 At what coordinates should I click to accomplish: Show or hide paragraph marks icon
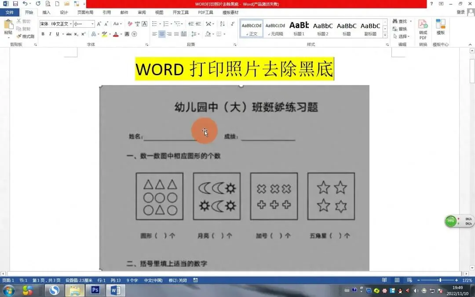(232, 24)
